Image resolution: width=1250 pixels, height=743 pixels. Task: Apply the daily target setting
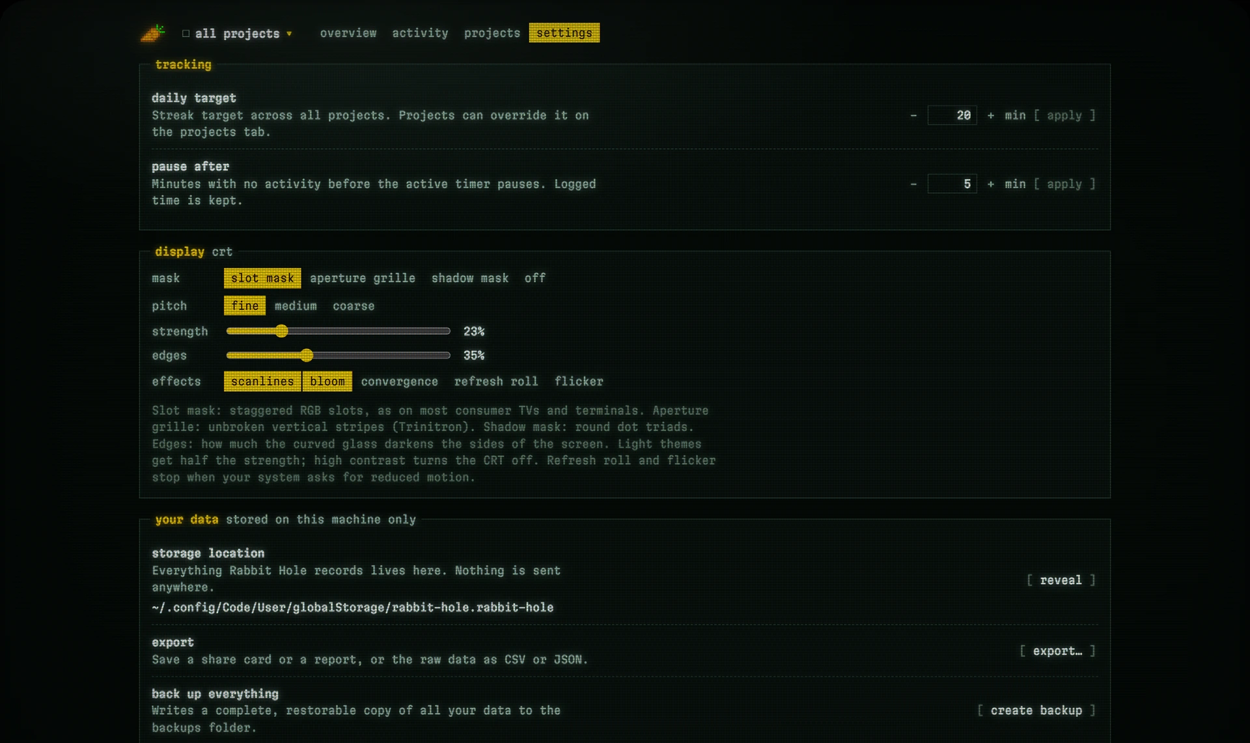coord(1064,115)
